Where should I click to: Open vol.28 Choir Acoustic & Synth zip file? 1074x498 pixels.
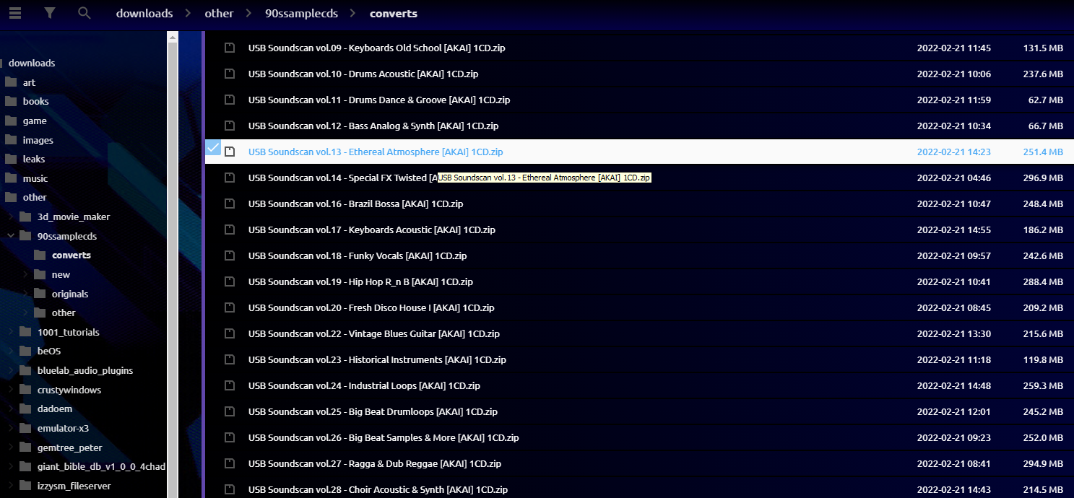tap(378, 489)
